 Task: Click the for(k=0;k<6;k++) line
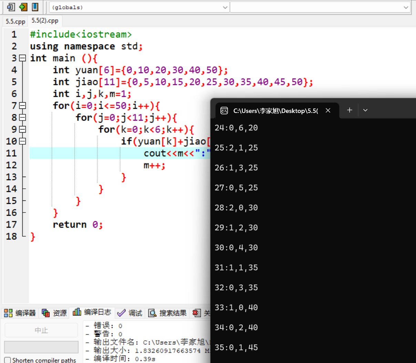pyautogui.click(x=146, y=129)
